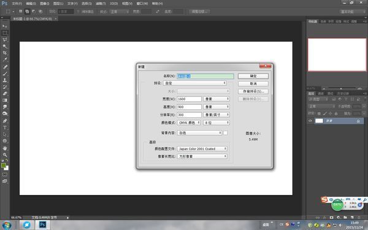The image size is (368, 230).
Task: Select the Pen tool
Action: (5, 121)
